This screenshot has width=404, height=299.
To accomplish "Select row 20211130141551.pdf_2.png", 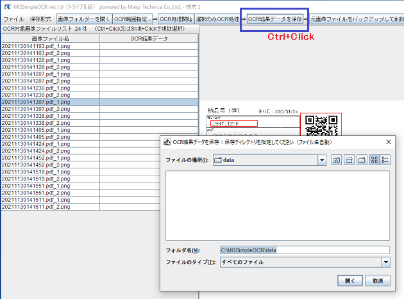I will point(80,193).
